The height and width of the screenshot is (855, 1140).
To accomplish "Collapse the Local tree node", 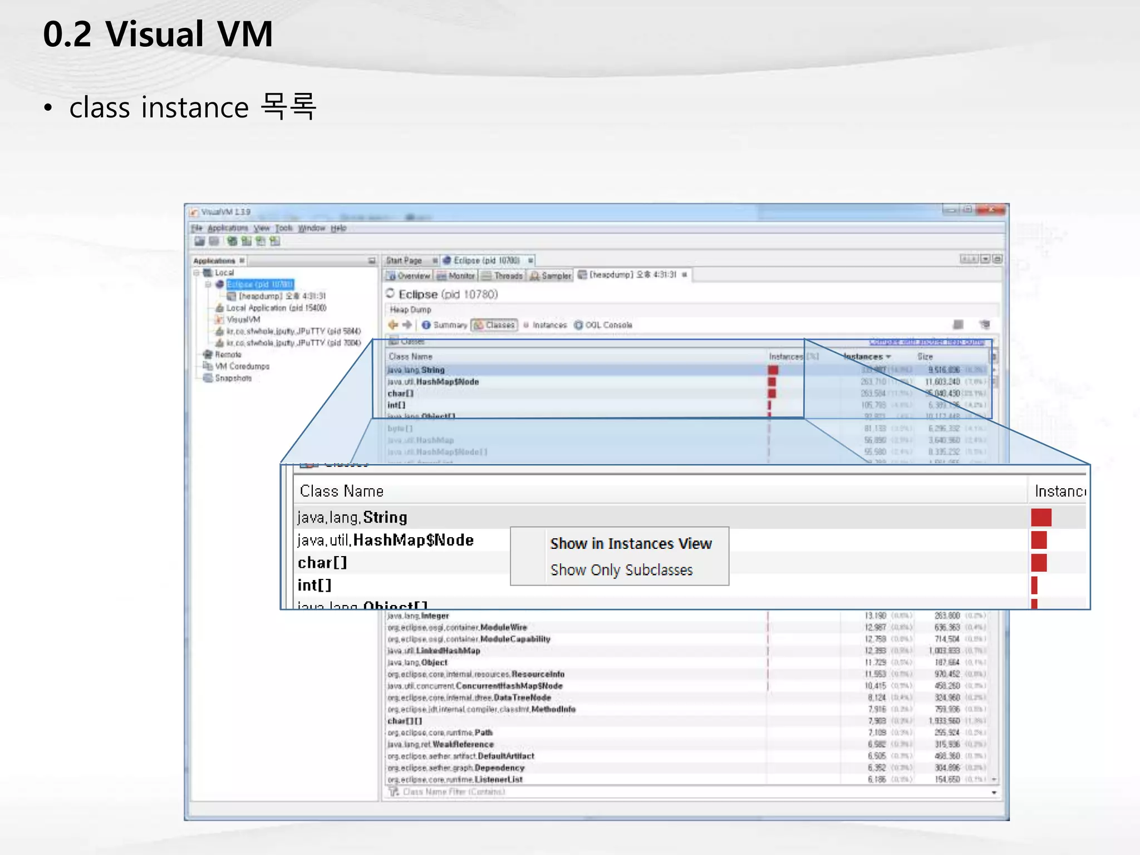I will pos(196,273).
